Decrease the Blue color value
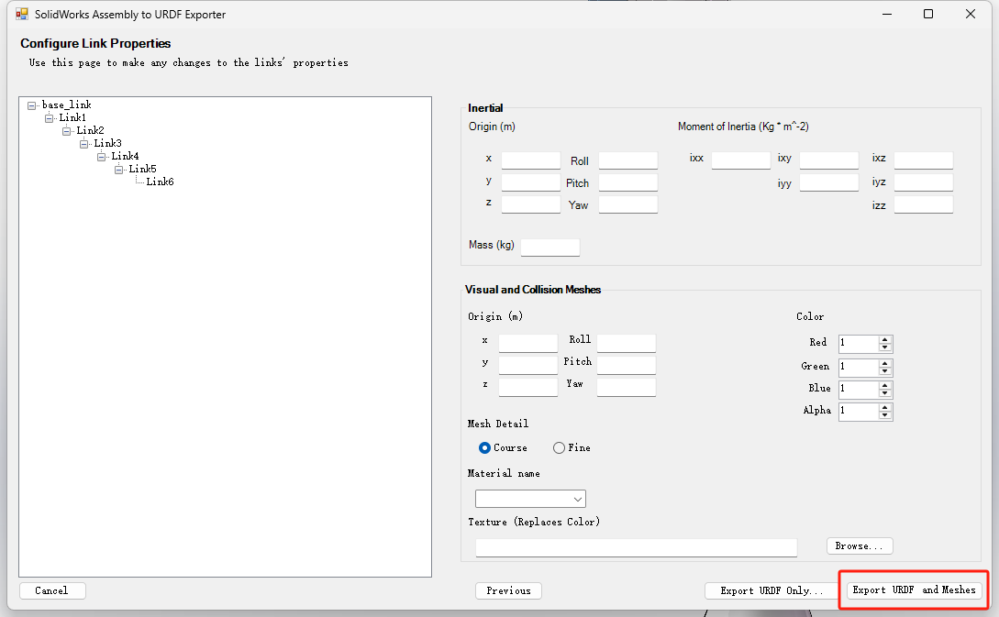The image size is (999, 617). tap(885, 393)
